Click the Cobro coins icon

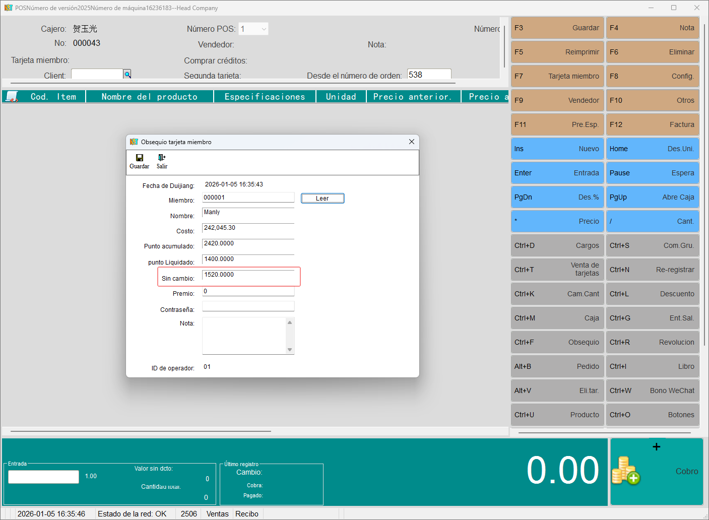click(625, 471)
